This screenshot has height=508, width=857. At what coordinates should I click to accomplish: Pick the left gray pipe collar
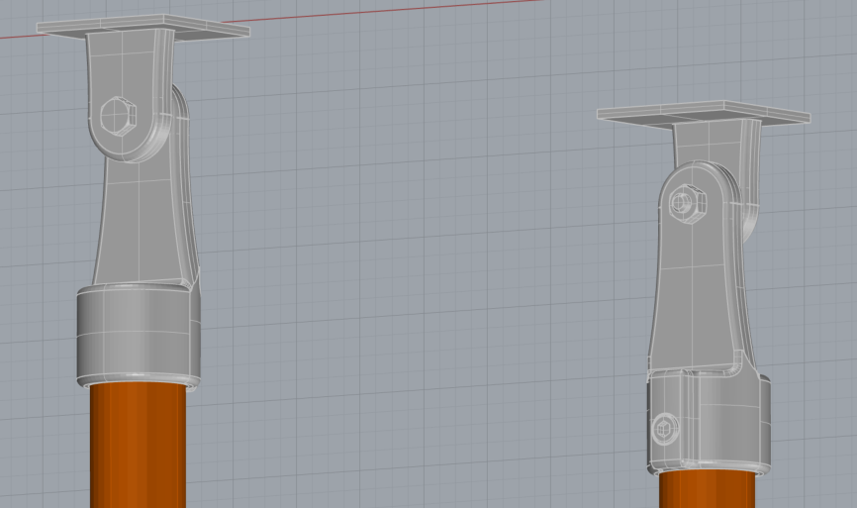tap(137, 332)
